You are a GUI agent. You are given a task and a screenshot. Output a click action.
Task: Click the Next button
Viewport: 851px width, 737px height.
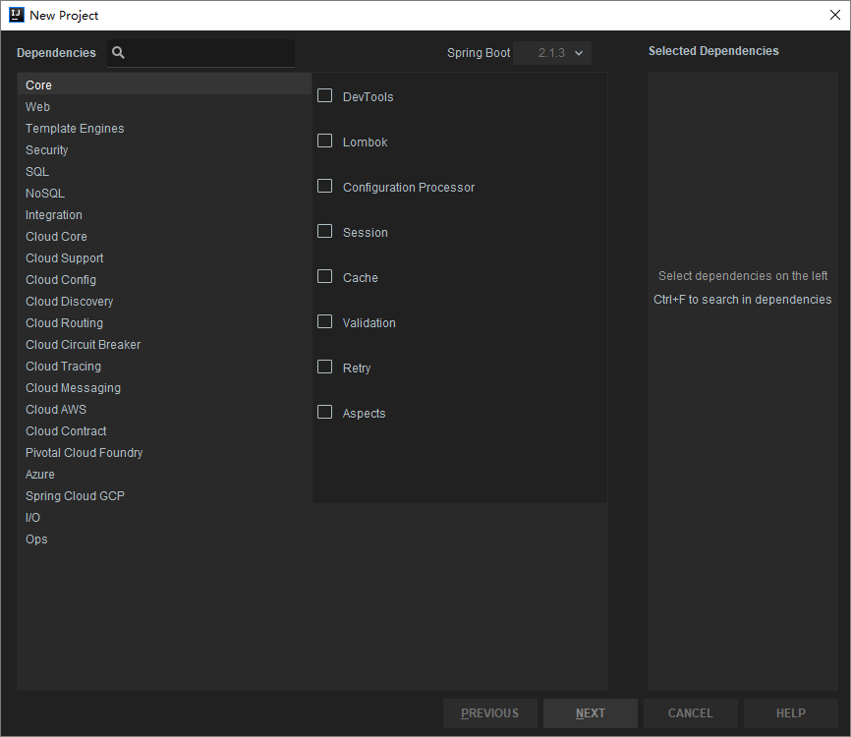(591, 713)
